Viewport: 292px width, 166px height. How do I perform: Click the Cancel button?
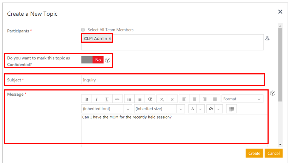(273, 153)
